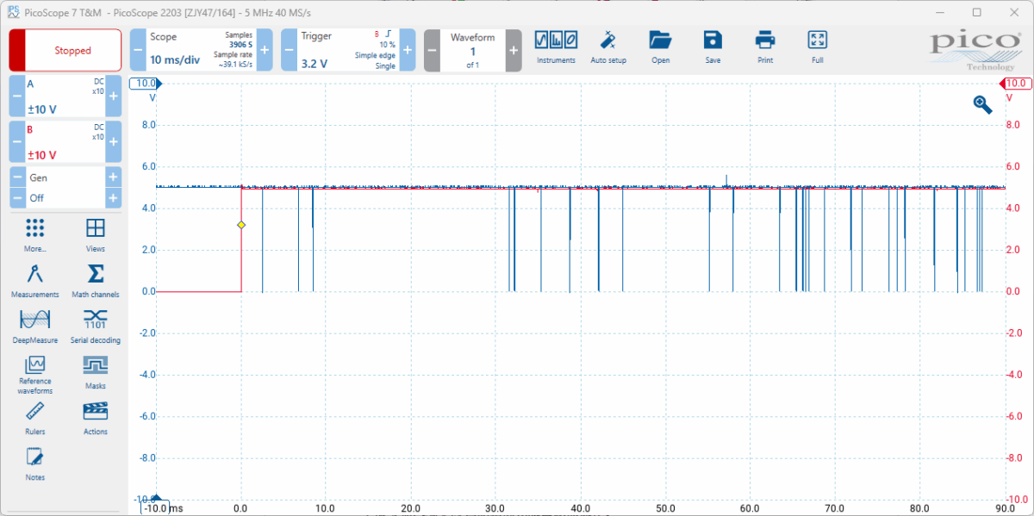The image size is (1034, 516).
Task: Increase the Scope timebase
Action: [265, 50]
